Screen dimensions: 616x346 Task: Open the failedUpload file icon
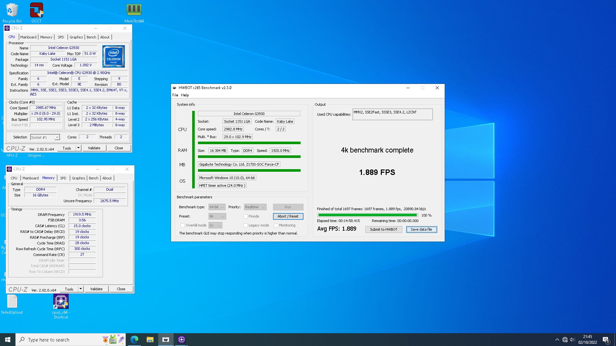point(12,304)
